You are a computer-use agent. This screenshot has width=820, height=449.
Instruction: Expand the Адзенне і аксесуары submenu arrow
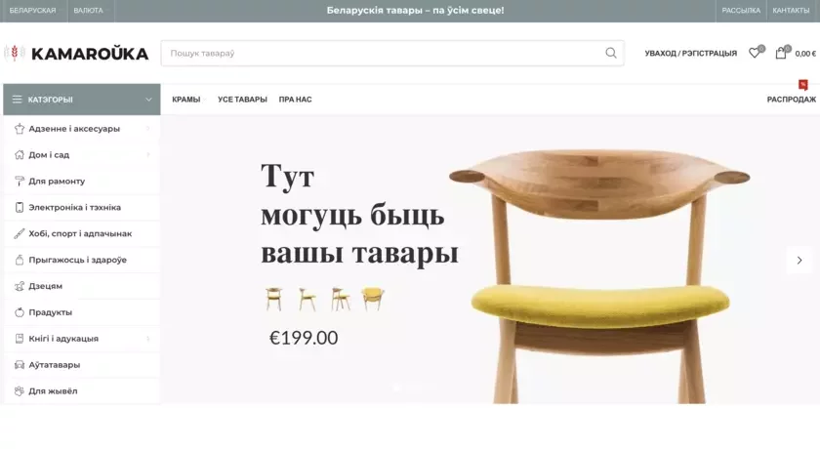coord(148,129)
